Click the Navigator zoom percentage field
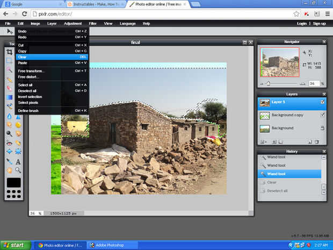 (314, 83)
